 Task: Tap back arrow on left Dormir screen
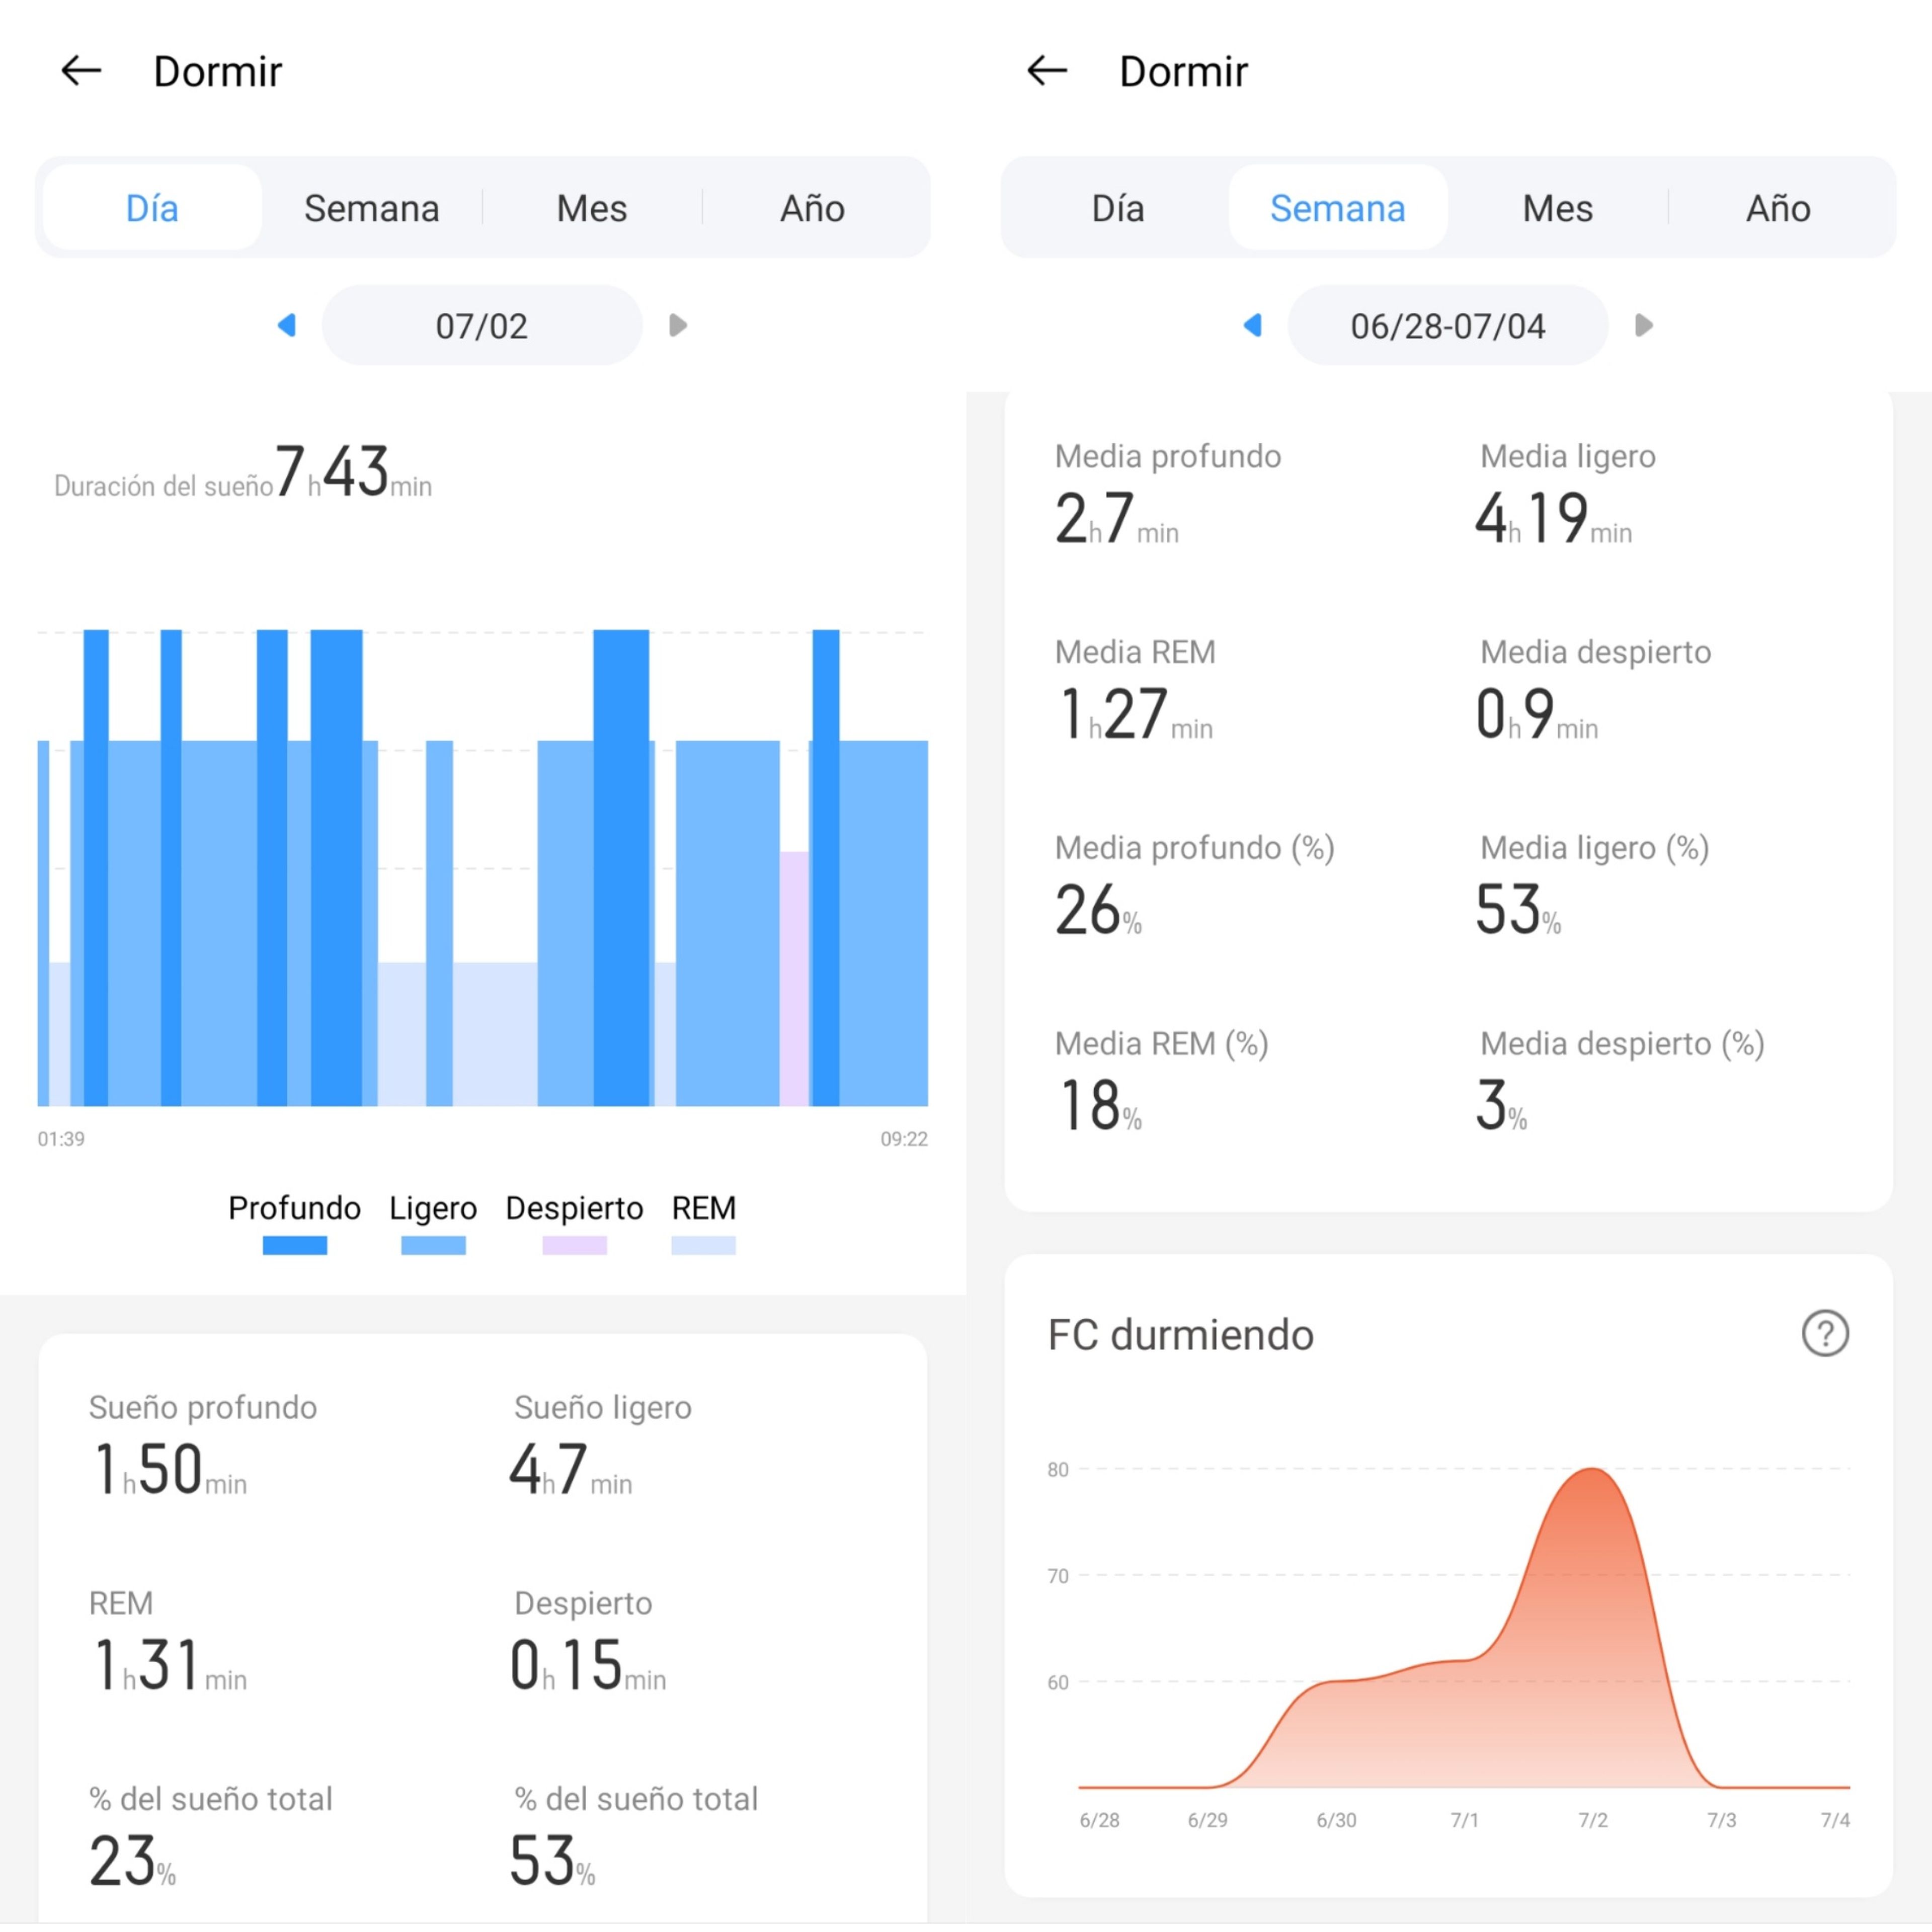coord(81,71)
